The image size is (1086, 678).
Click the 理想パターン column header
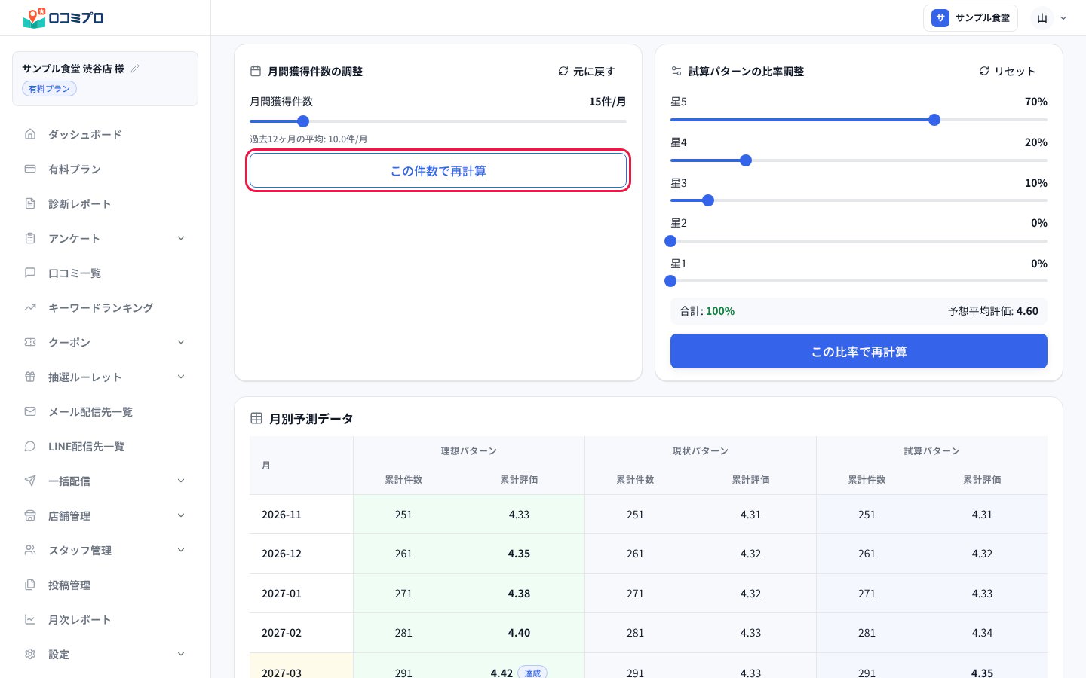[469, 450]
